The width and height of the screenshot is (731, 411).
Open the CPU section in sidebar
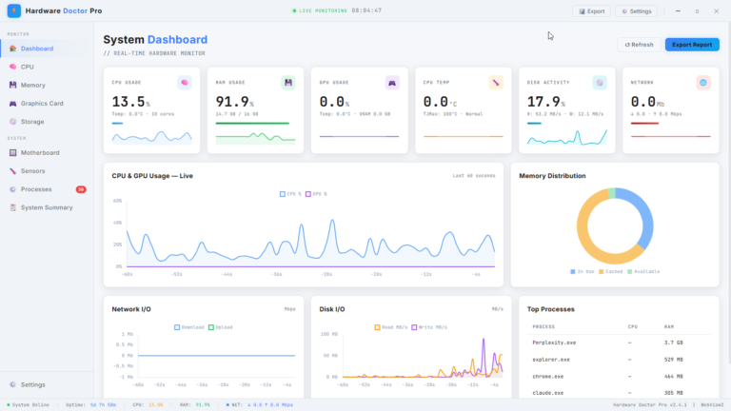[47, 67]
